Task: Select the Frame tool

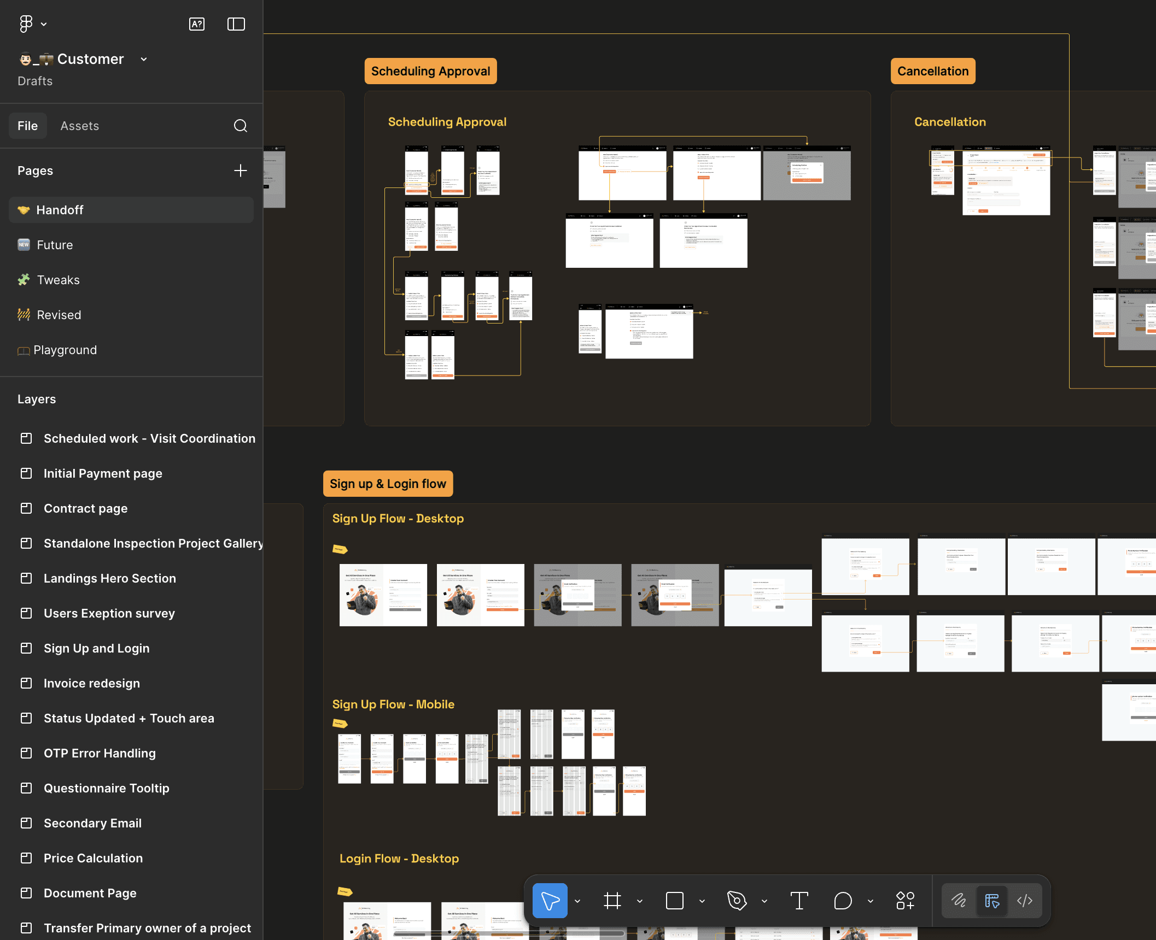Action: pos(612,901)
